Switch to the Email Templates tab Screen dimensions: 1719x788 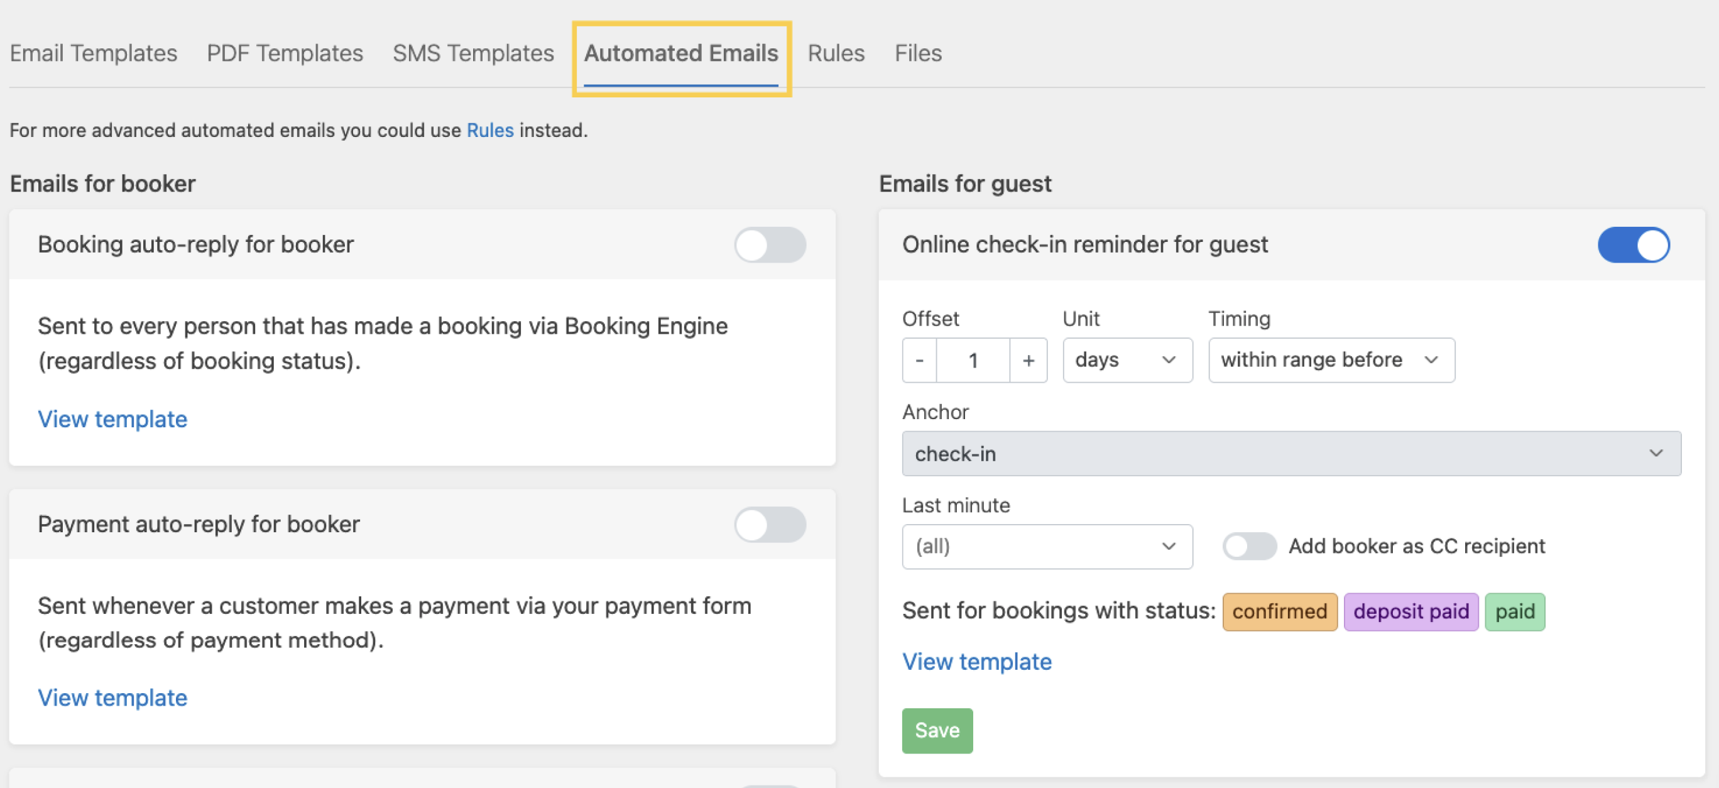coord(94,53)
